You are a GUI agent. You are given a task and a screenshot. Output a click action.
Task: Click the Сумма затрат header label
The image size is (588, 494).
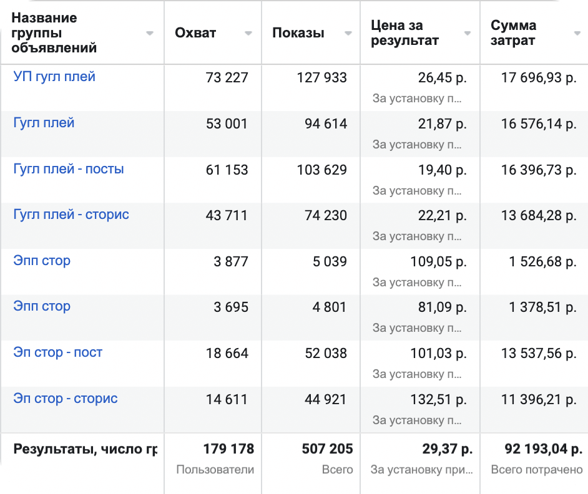[x=514, y=34]
